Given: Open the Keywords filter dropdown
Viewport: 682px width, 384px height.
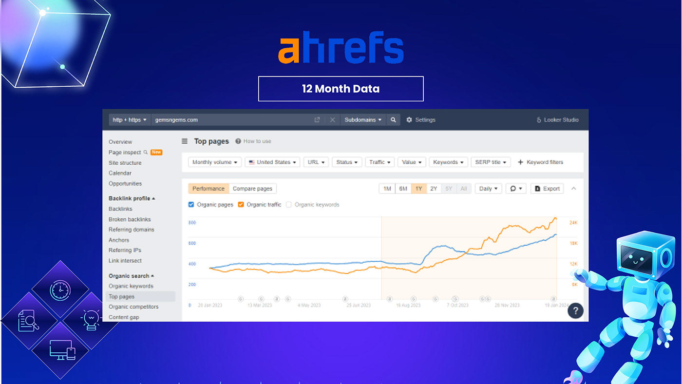Looking at the screenshot, I should point(449,162).
